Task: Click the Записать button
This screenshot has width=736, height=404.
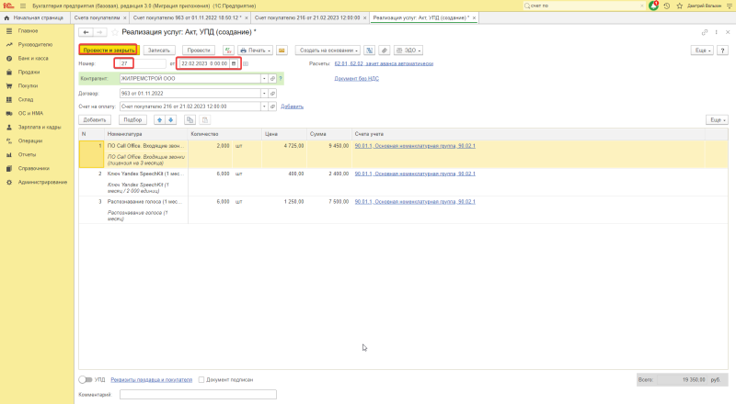Action: tap(158, 50)
